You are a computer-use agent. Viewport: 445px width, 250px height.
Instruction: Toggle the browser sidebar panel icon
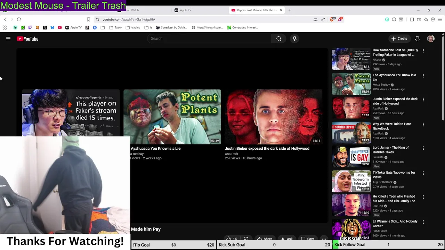412,19
